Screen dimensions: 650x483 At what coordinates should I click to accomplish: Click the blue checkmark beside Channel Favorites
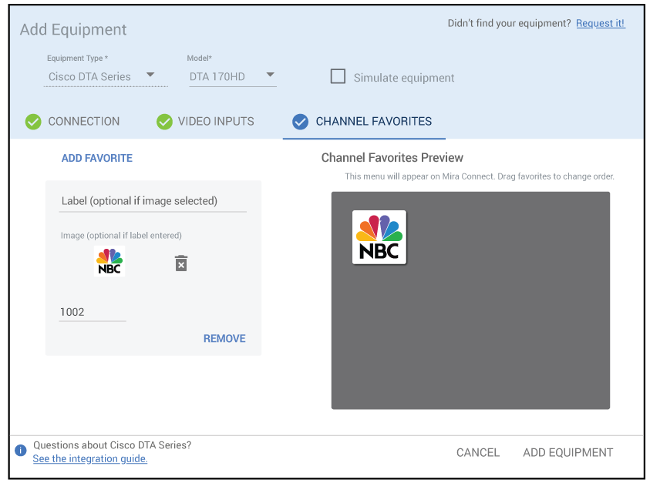[x=300, y=122]
